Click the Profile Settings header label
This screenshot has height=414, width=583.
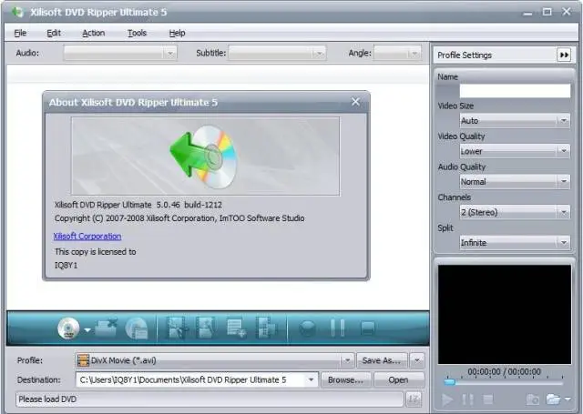pos(465,55)
